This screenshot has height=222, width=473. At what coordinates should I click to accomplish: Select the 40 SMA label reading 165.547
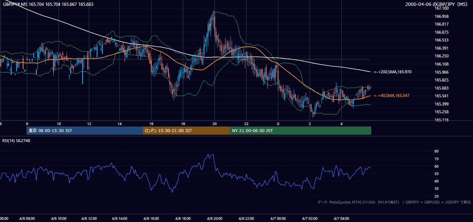(x=392, y=95)
